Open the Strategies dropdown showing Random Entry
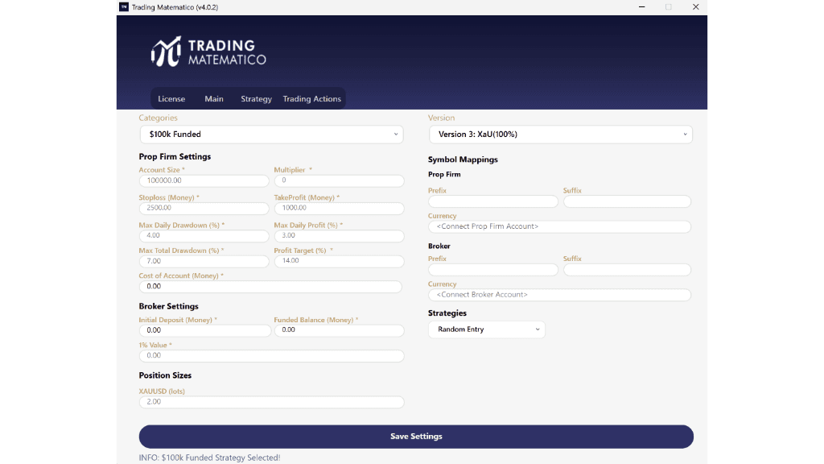Image resolution: width=824 pixels, height=464 pixels. point(486,329)
